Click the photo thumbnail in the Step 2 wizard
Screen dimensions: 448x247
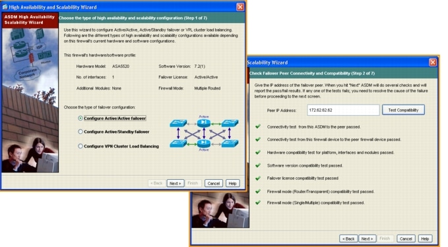coord(220,210)
